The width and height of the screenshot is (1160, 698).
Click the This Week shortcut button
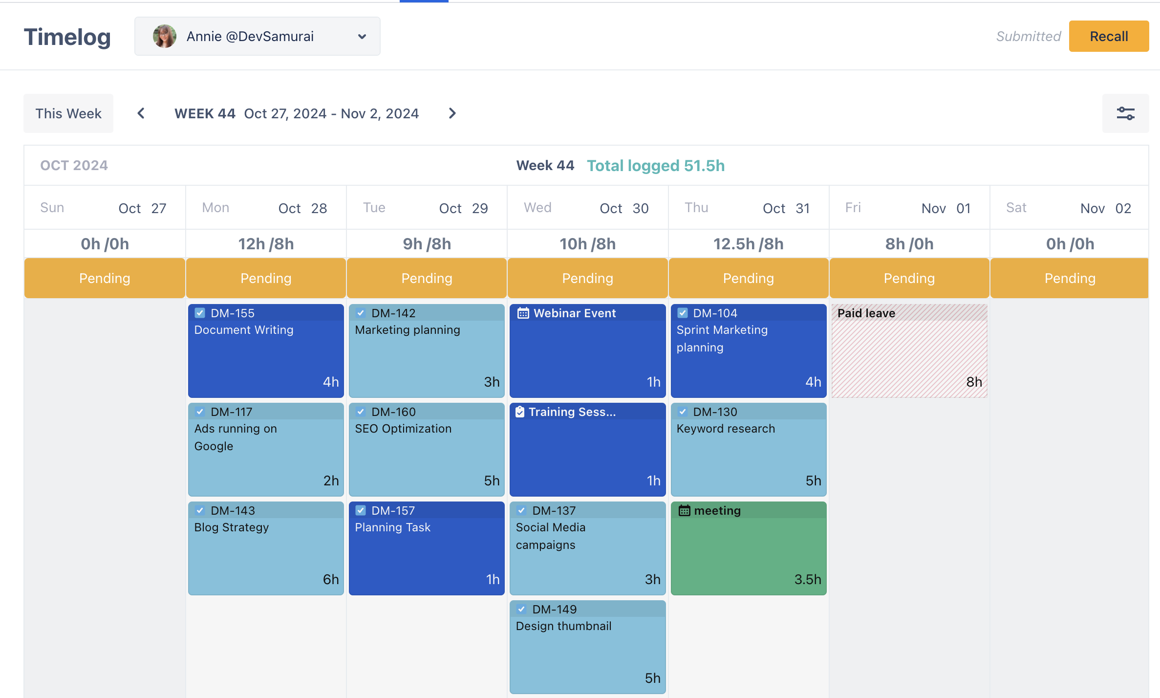[x=68, y=113]
